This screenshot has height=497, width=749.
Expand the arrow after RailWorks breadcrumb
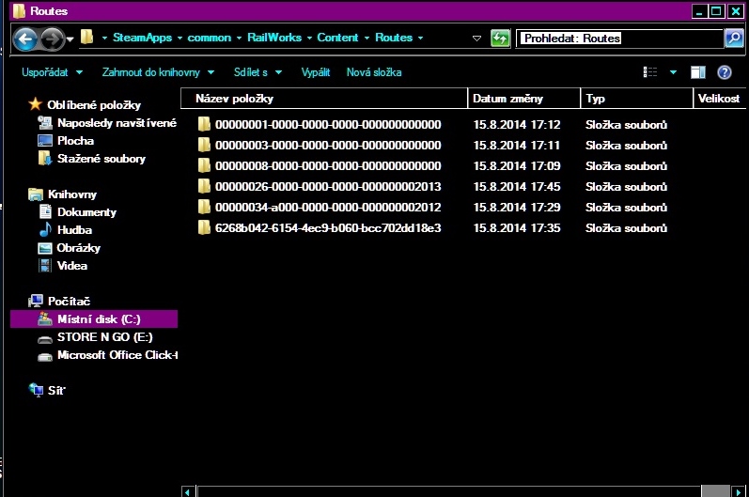point(309,39)
